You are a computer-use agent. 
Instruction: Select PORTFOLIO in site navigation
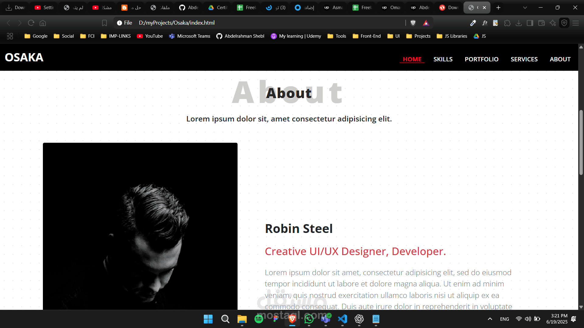tap(481, 59)
